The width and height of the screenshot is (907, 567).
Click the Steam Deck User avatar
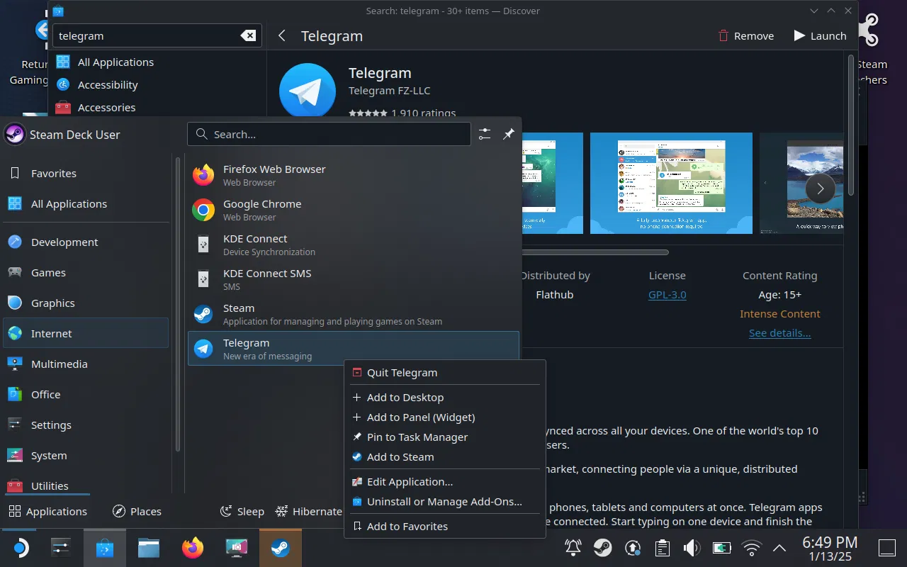pyautogui.click(x=15, y=134)
